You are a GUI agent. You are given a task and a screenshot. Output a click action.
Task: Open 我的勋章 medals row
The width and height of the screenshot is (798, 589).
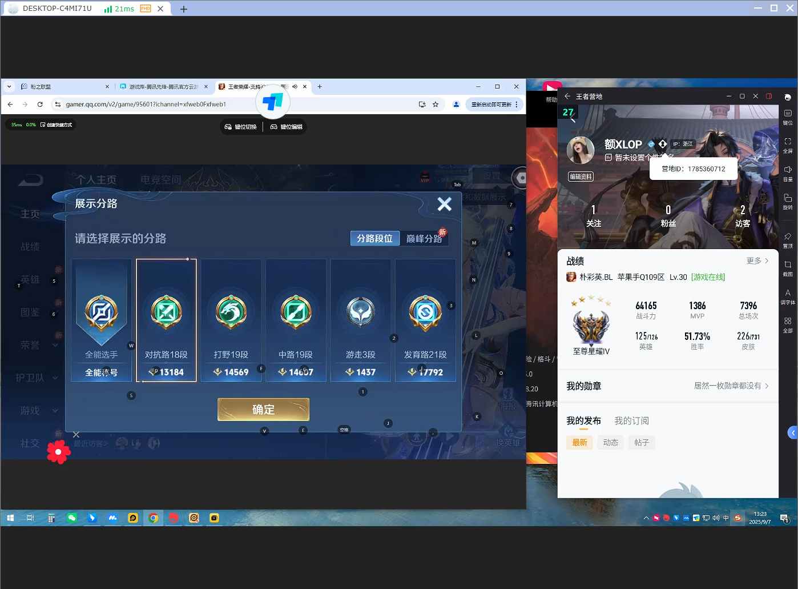[x=668, y=386]
